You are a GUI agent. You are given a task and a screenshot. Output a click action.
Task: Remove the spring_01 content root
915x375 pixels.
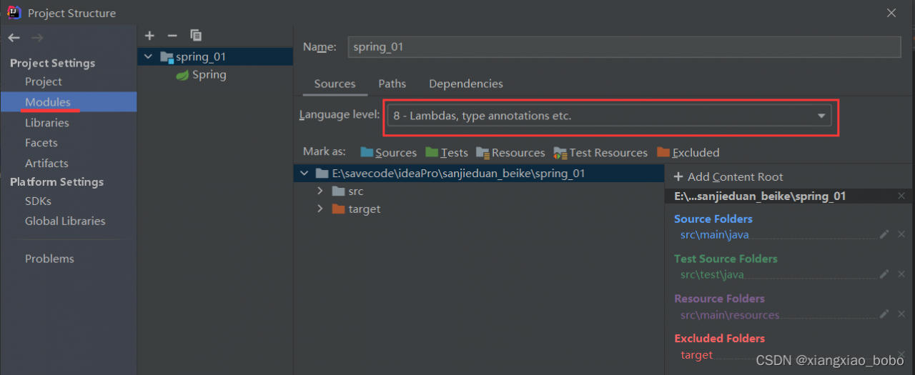[x=901, y=196]
